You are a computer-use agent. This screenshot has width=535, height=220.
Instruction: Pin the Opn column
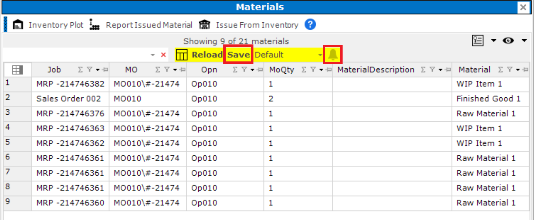click(x=260, y=70)
